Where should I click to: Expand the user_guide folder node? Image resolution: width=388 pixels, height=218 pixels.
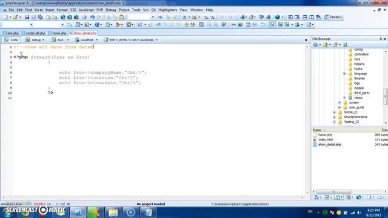click(x=339, y=107)
